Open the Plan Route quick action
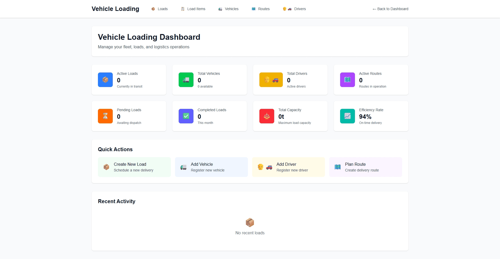 [x=365, y=167]
